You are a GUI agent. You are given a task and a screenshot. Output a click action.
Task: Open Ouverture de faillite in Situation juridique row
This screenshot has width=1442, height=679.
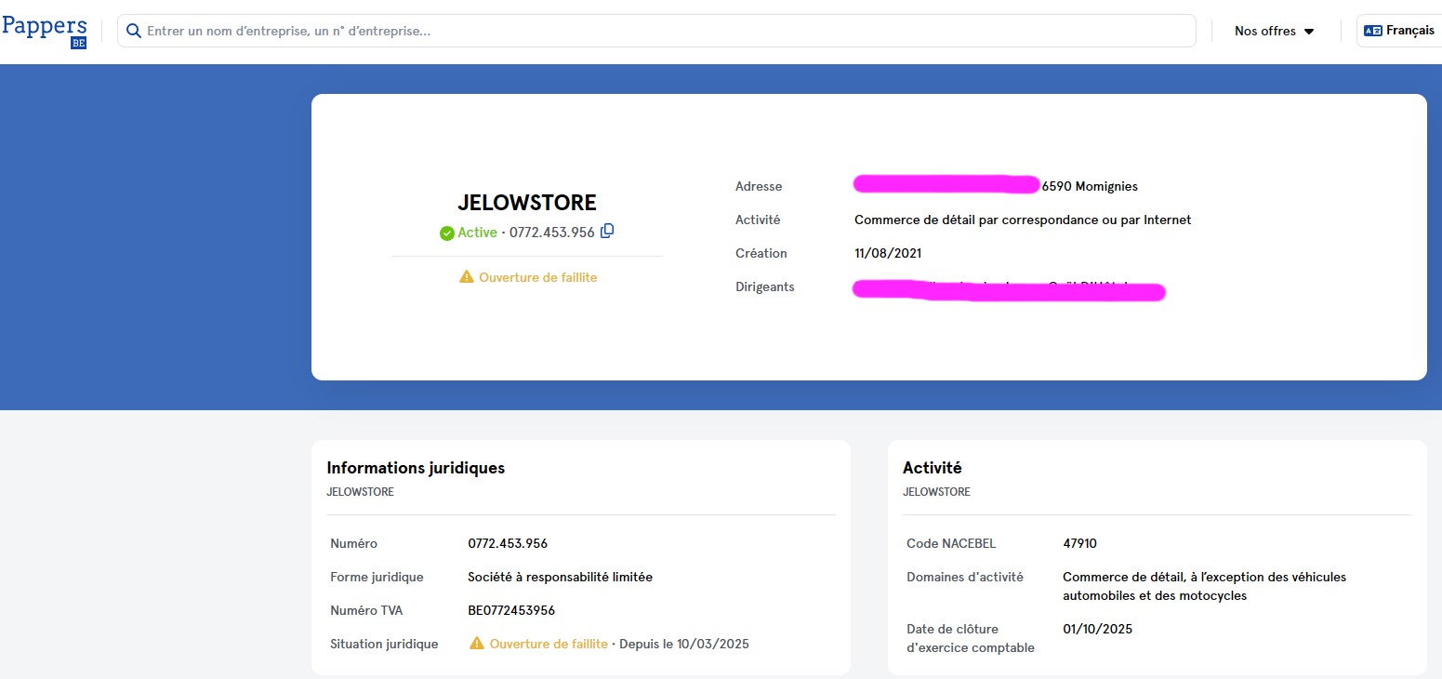(549, 644)
